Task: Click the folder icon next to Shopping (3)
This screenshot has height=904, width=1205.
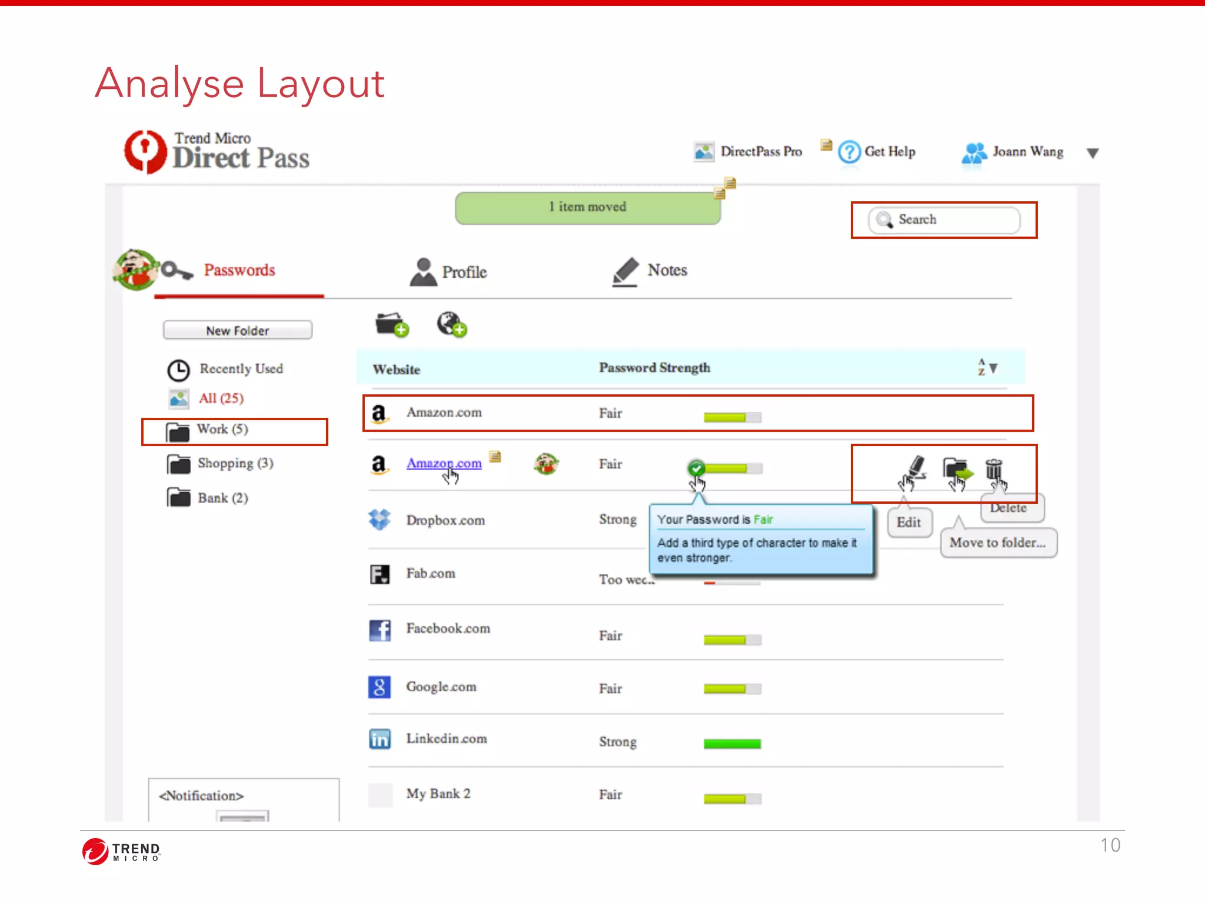Action: [178, 464]
